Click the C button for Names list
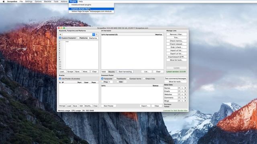Viewport: 257px width, 144px height. point(179,88)
